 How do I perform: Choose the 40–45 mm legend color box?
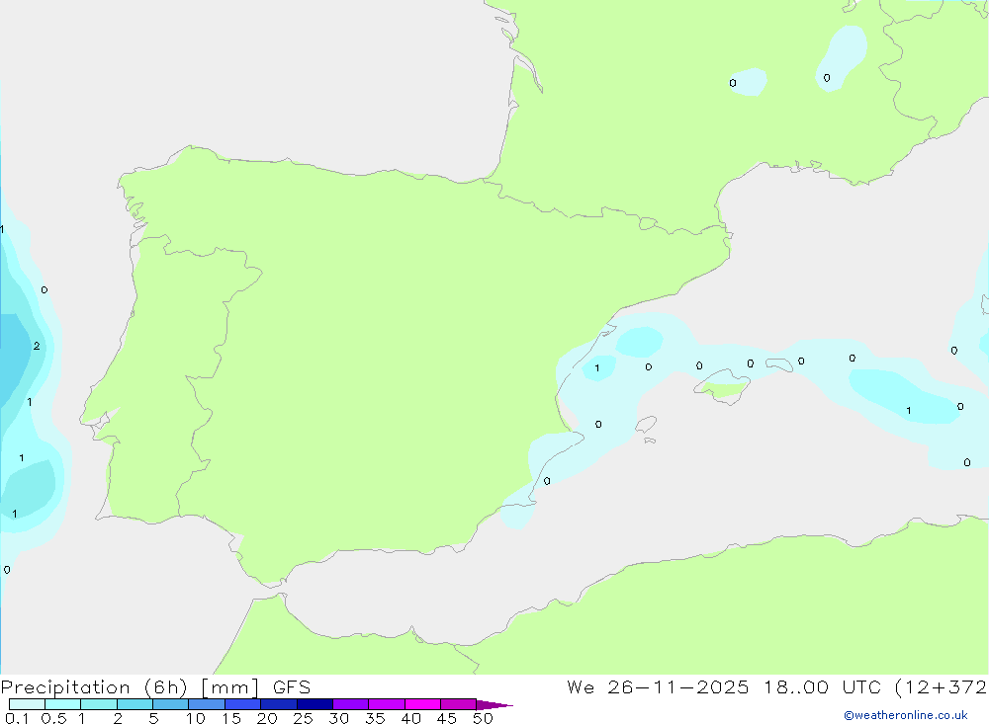tap(422, 704)
